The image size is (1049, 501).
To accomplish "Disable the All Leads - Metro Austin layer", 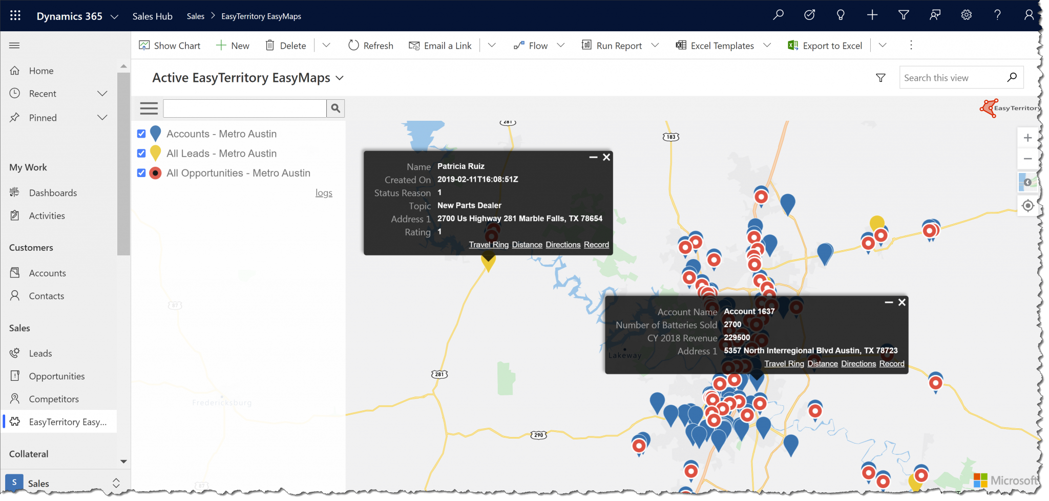I will 141,153.
